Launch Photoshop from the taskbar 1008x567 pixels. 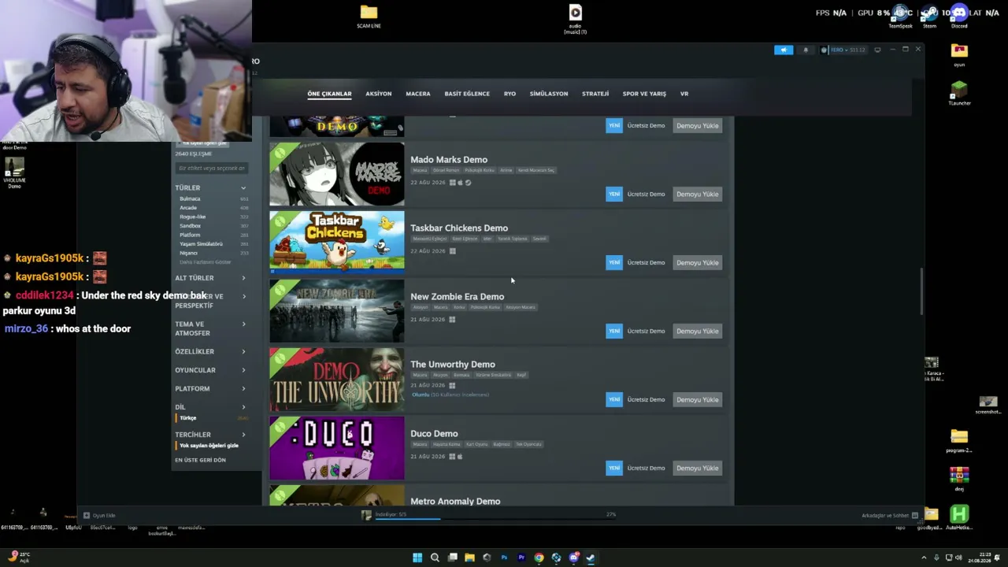[x=504, y=558]
